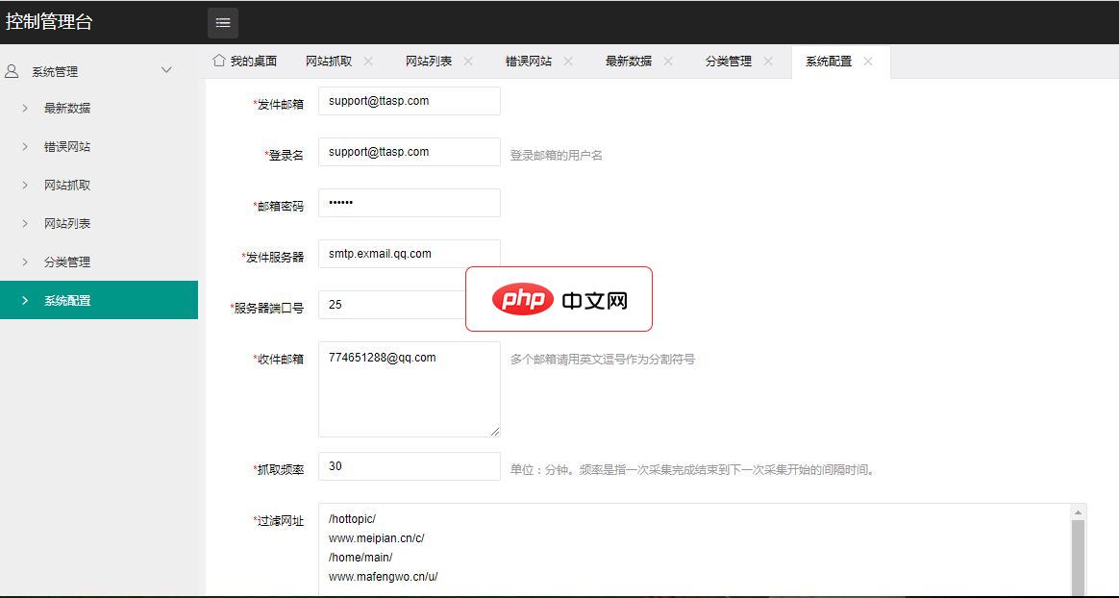Image resolution: width=1119 pixels, height=598 pixels.
Task: Close the 分类管理 tab
Action: 768,62
